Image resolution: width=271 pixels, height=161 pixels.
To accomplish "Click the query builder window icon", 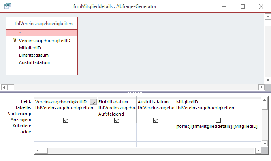I will (x=8, y=6).
